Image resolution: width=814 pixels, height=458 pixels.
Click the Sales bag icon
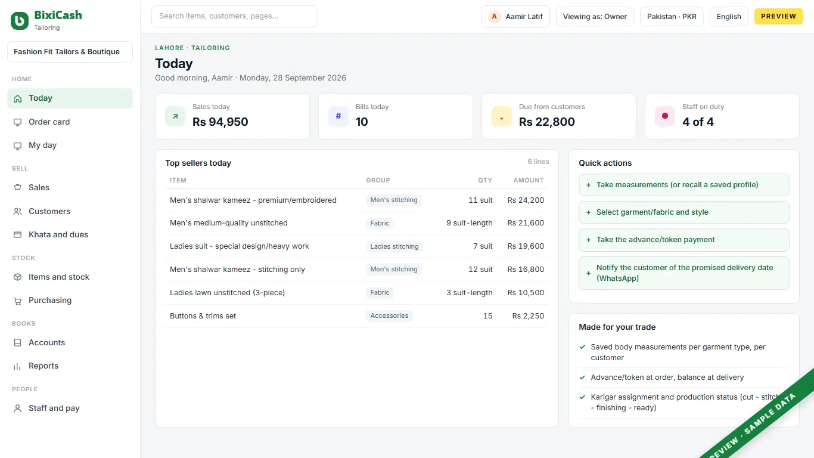click(x=17, y=188)
